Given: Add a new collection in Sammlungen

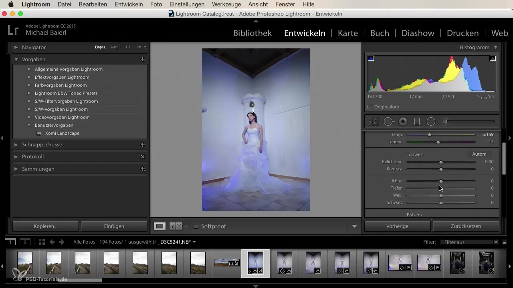Looking at the screenshot, I should pos(143,169).
